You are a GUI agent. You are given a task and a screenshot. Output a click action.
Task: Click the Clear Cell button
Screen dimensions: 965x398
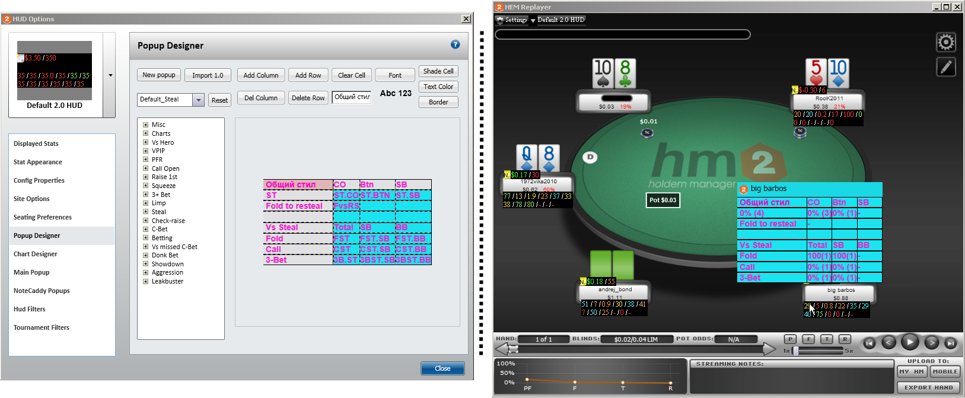tap(352, 75)
